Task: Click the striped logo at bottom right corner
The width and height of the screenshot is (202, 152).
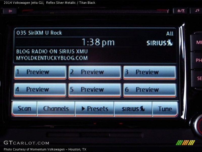Action: click(x=185, y=143)
